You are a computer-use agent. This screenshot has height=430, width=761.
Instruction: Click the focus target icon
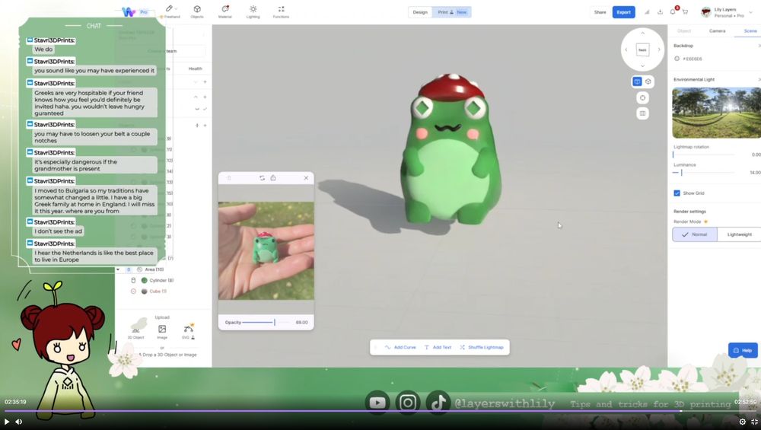pos(642,98)
